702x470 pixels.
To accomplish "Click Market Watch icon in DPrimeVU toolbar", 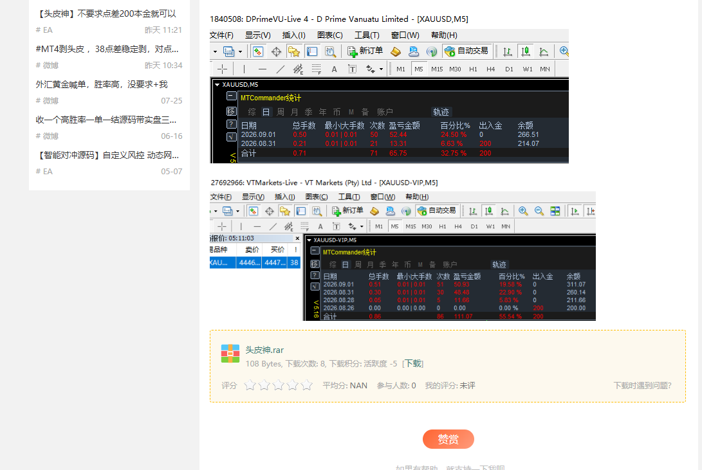I will 258,51.
